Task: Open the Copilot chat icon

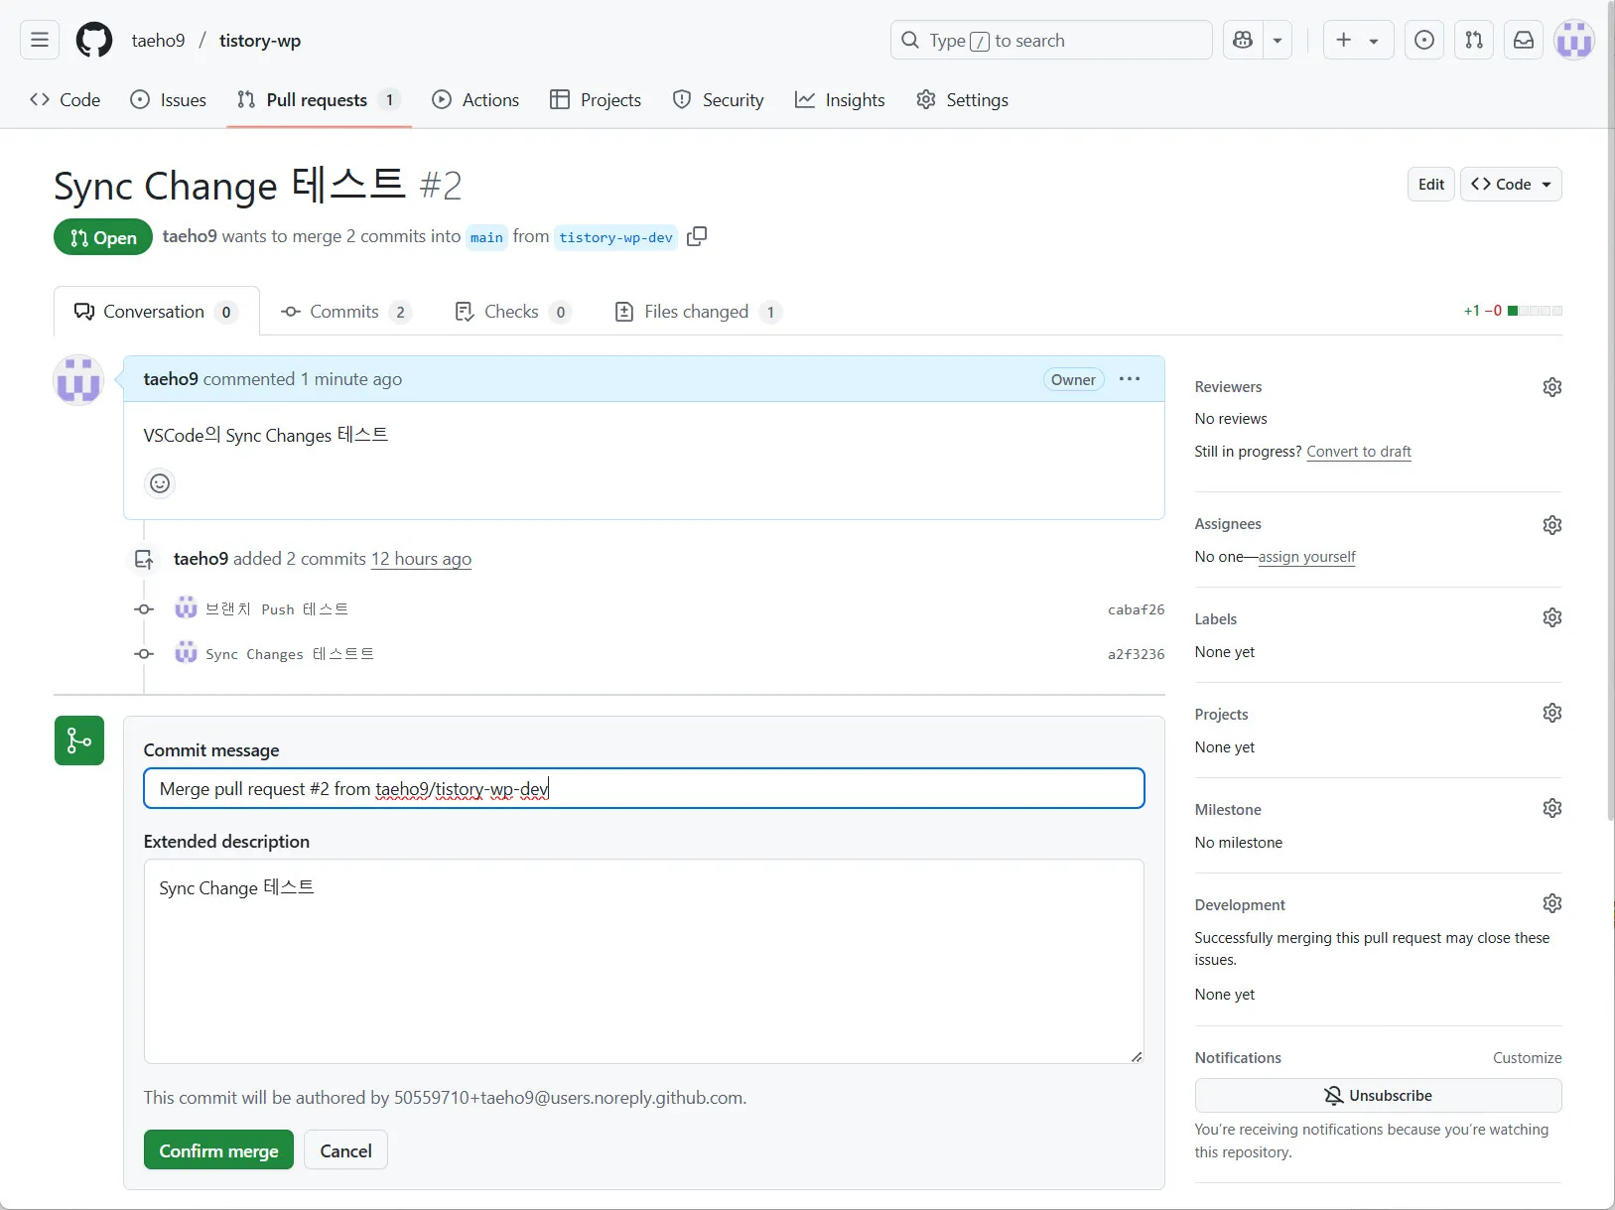Action: click(x=1243, y=40)
